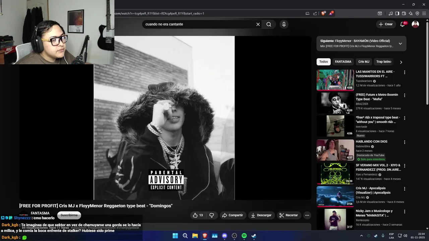Open options for SF VERANO MIX VOL.2 video
This screenshot has width=429, height=241.
405,166
